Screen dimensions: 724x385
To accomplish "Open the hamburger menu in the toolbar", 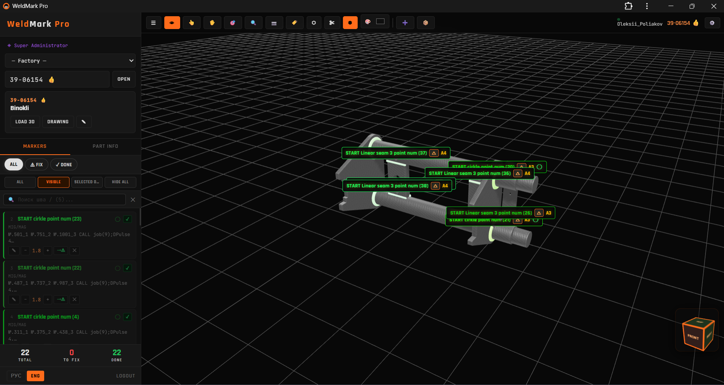I will tap(153, 23).
